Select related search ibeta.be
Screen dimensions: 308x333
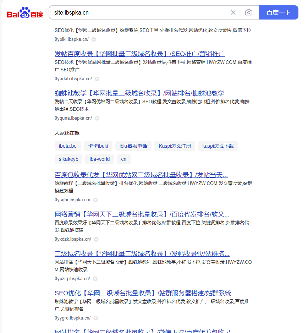[x=68, y=146]
